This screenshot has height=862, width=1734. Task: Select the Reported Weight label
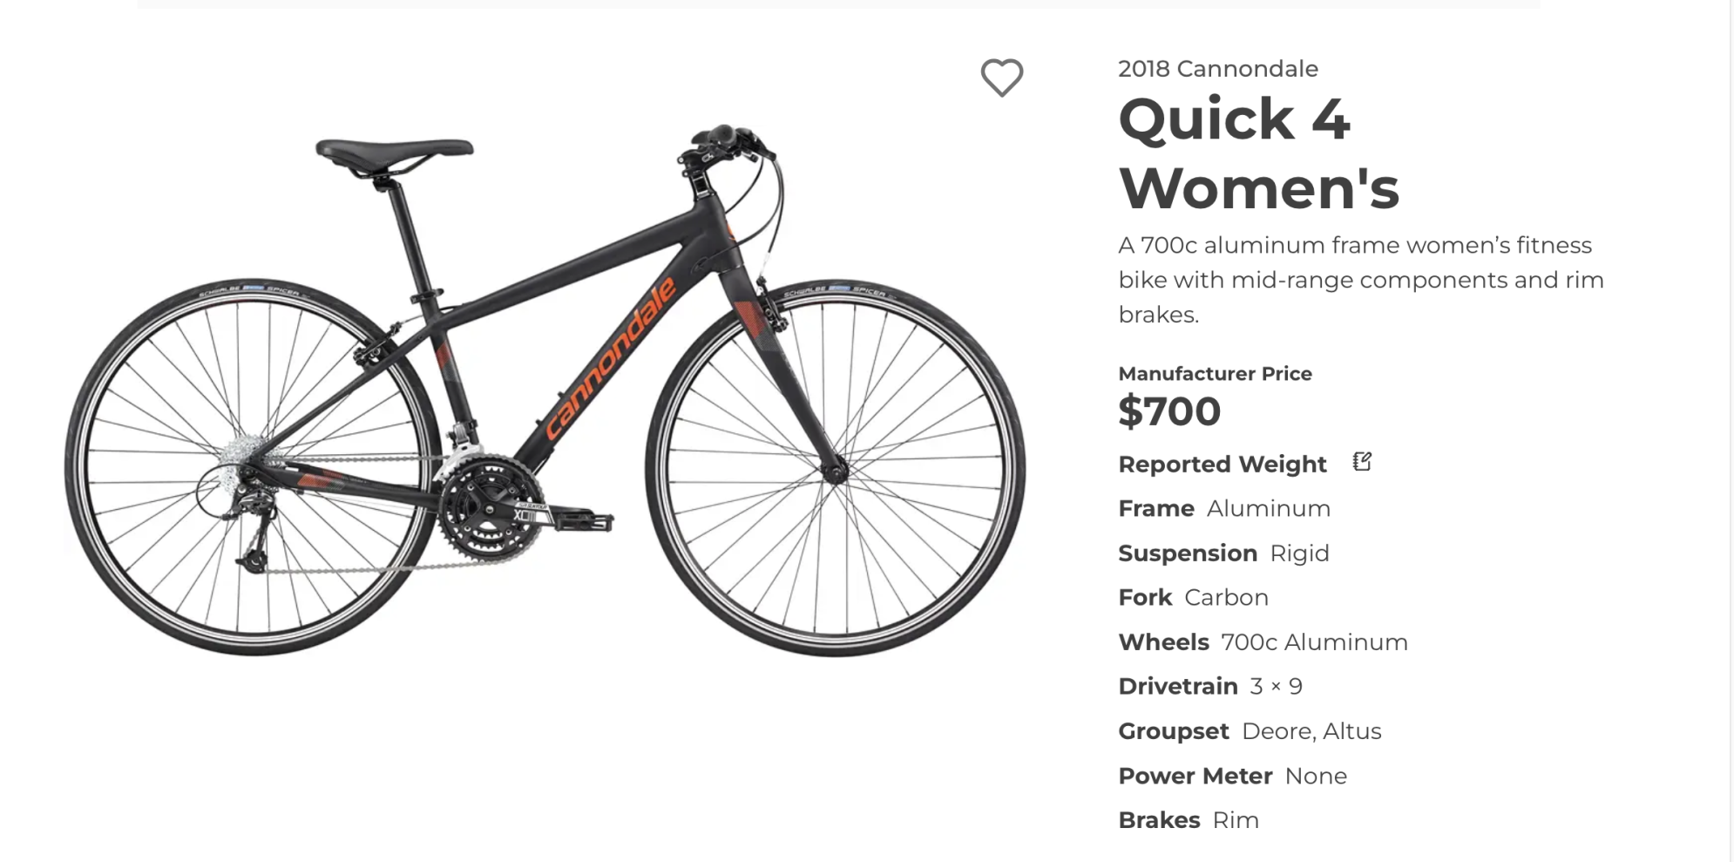coord(1222,464)
